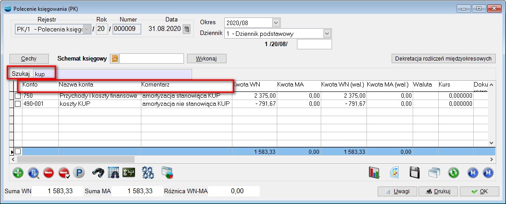This screenshot has width=506, height=204.
Task: Click the Rok field showing 20
Action: (102, 29)
